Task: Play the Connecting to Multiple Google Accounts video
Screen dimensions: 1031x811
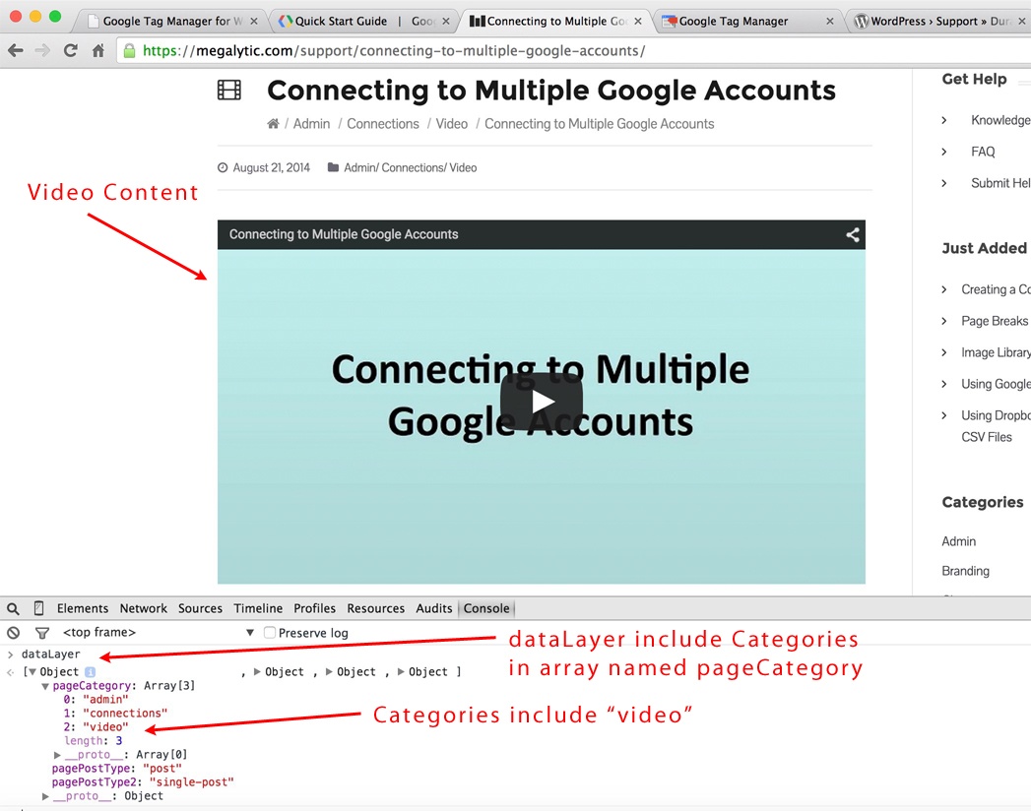Action: (x=541, y=401)
